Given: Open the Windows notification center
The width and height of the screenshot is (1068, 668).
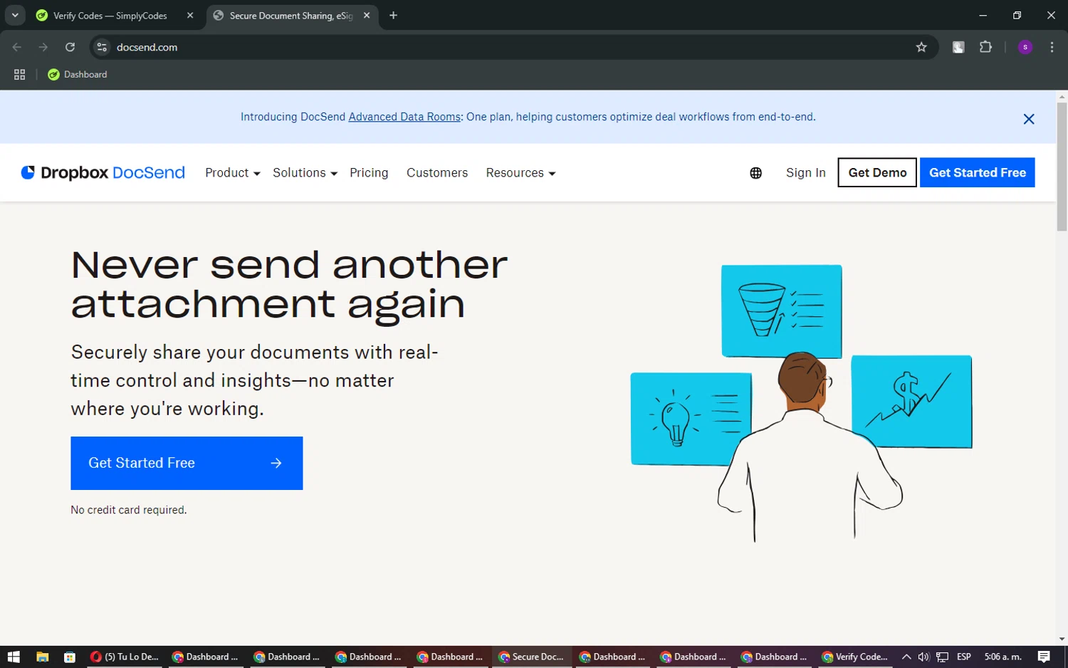Looking at the screenshot, I should pos(1044,657).
